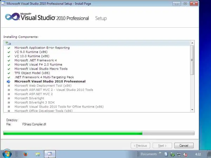Select the Microsoft Application Error Reporting row
211x158 pixels.
point(42,48)
